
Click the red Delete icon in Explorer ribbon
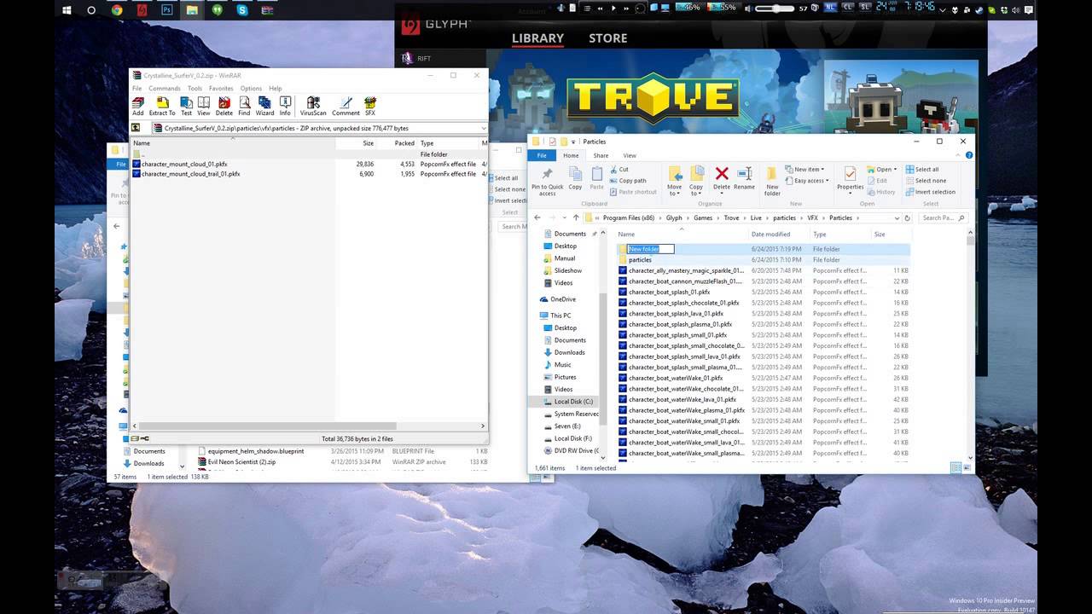(x=722, y=178)
